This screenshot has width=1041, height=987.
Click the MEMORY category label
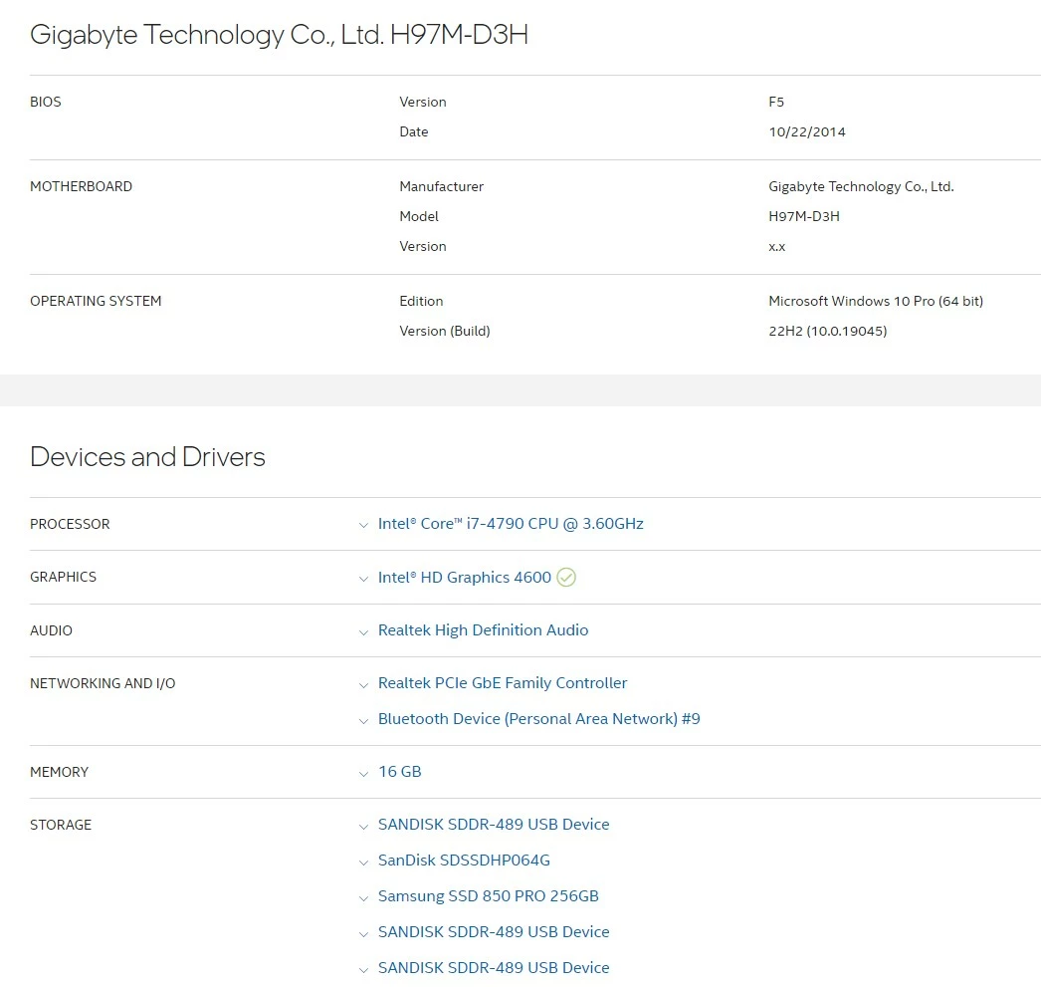pyautogui.click(x=59, y=772)
